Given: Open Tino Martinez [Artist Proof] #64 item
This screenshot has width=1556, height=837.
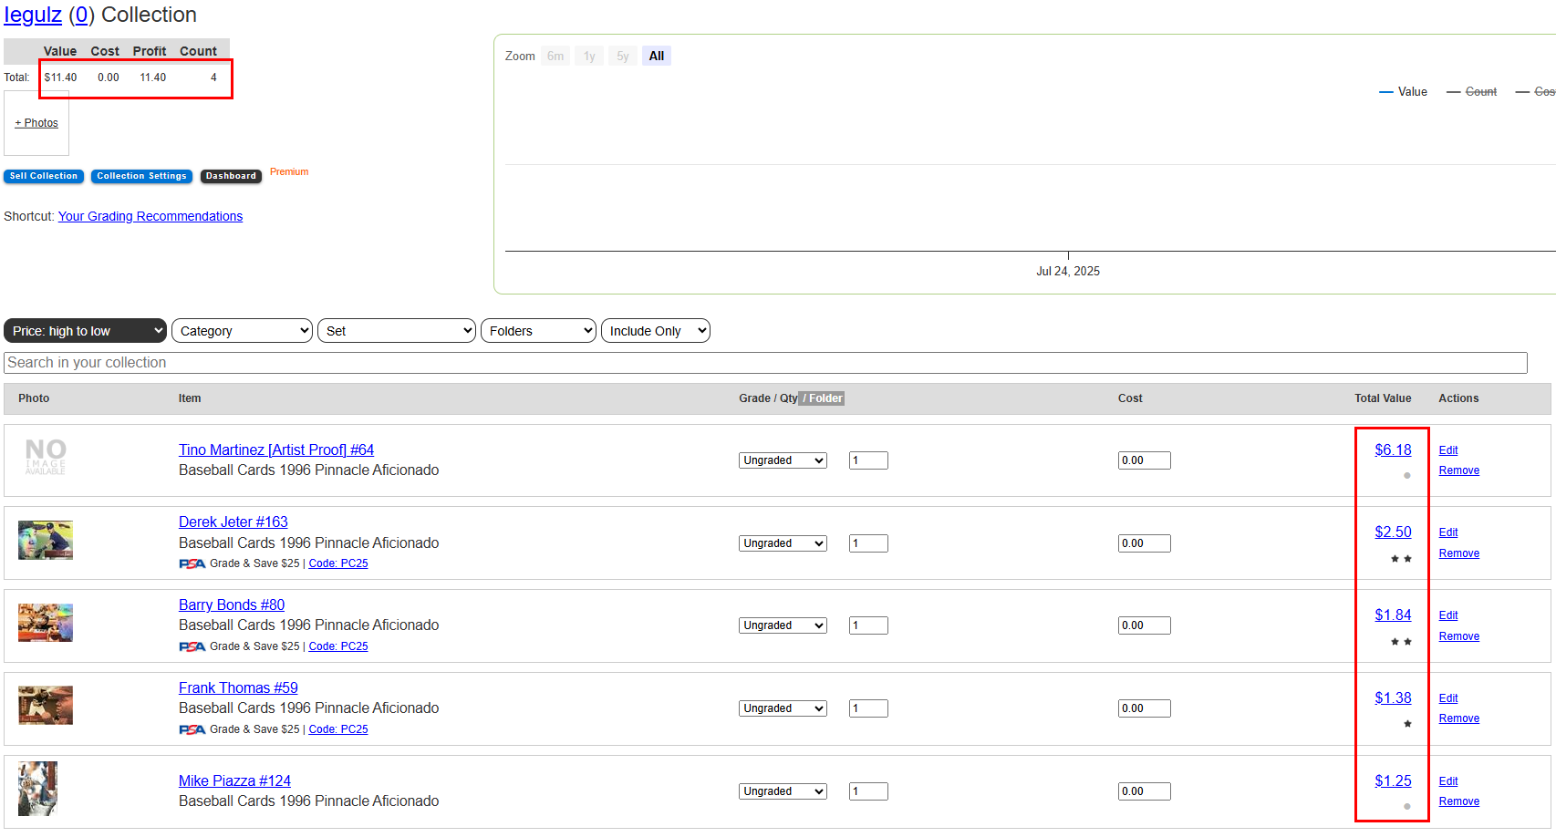Looking at the screenshot, I should click(x=276, y=449).
